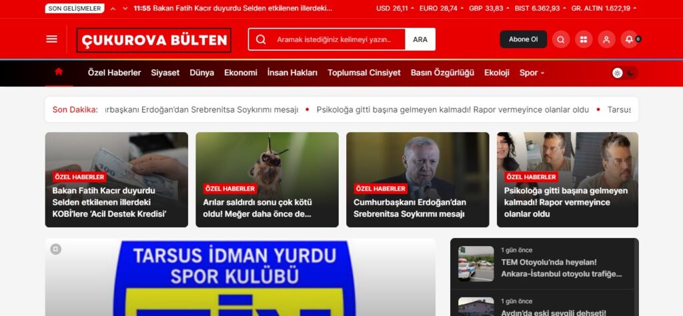The width and height of the screenshot is (683, 316).
Task: Open Toplumsal Cinsiyet section
Action: coord(364,73)
